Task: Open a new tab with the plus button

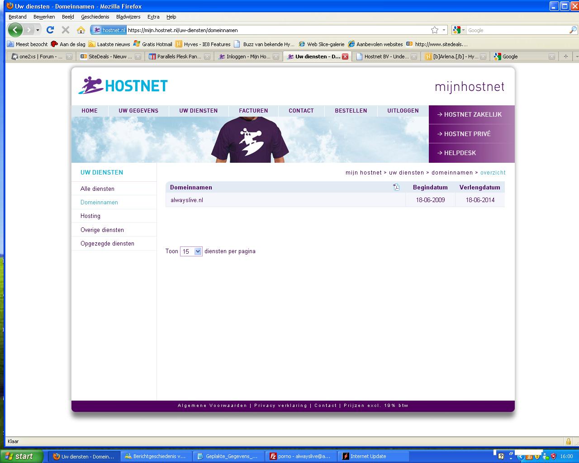Action: pos(565,57)
